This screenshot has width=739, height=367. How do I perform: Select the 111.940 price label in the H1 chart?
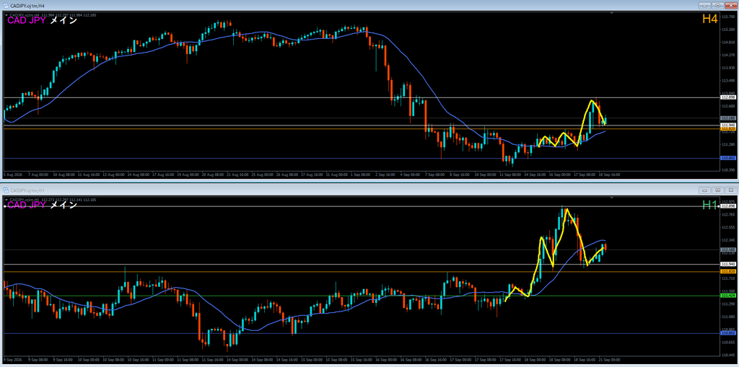(x=727, y=265)
